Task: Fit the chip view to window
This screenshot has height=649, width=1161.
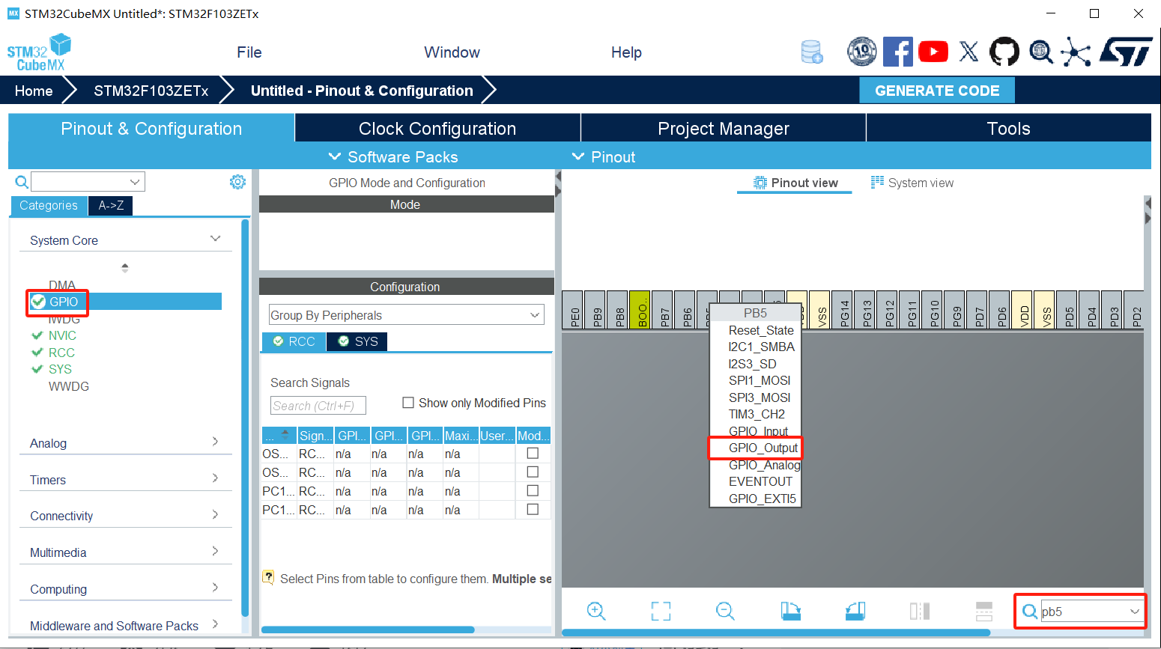Action: (661, 611)
